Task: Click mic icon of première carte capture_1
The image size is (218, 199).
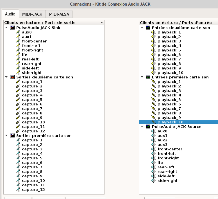Action: click(x=18, y=140)
